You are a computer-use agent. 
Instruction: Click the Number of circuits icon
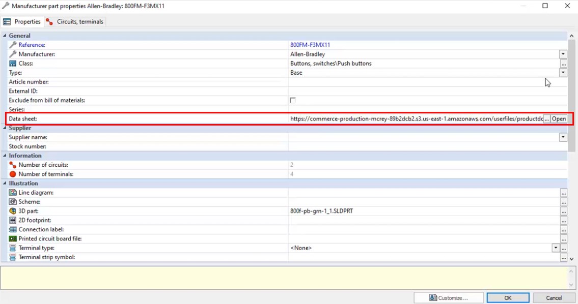13,165
